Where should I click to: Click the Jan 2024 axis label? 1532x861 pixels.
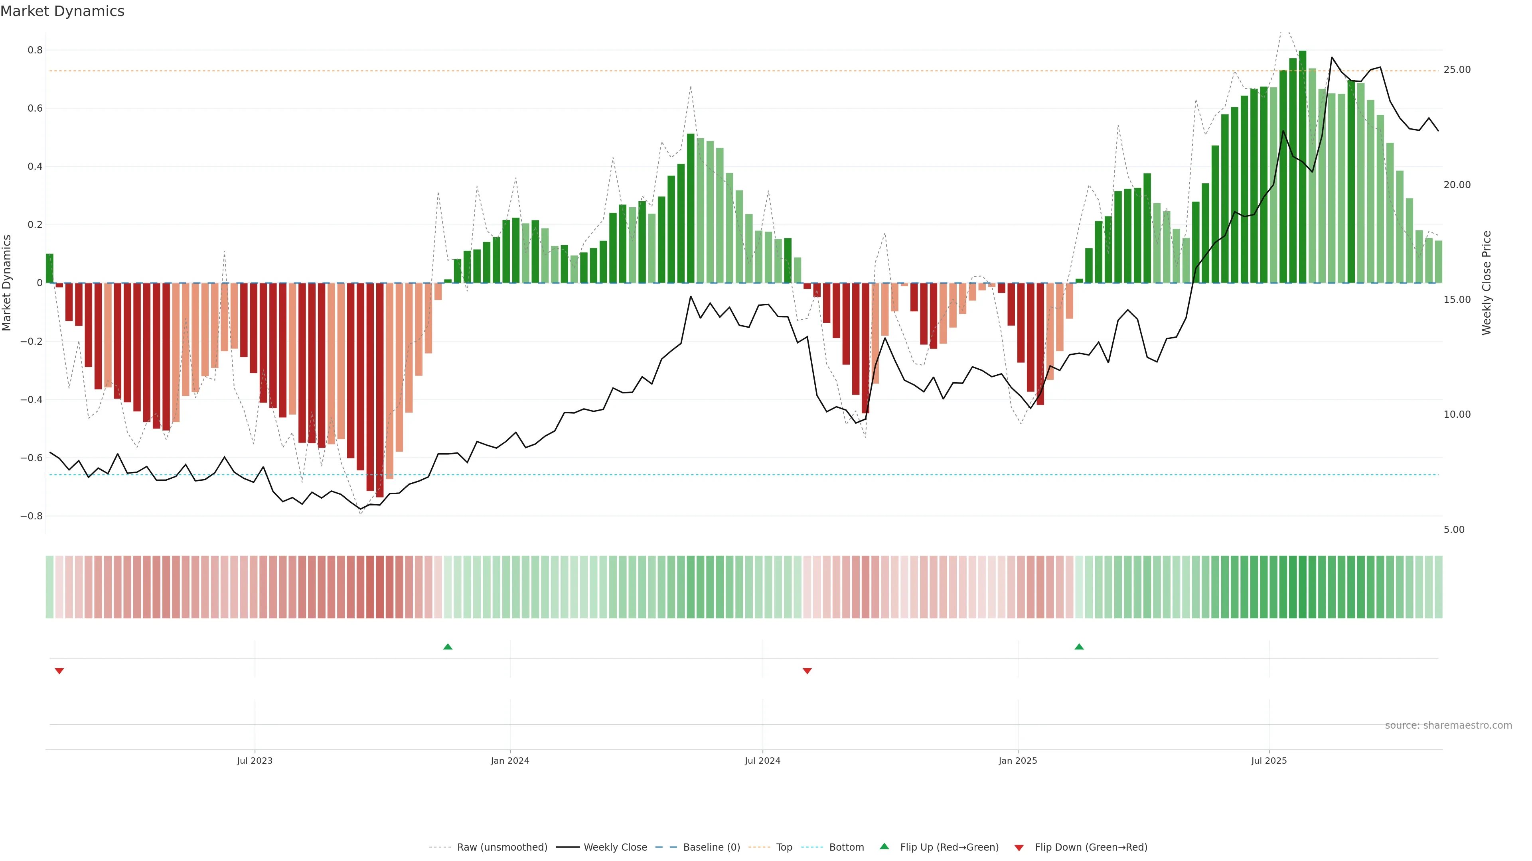click(510, 761)
